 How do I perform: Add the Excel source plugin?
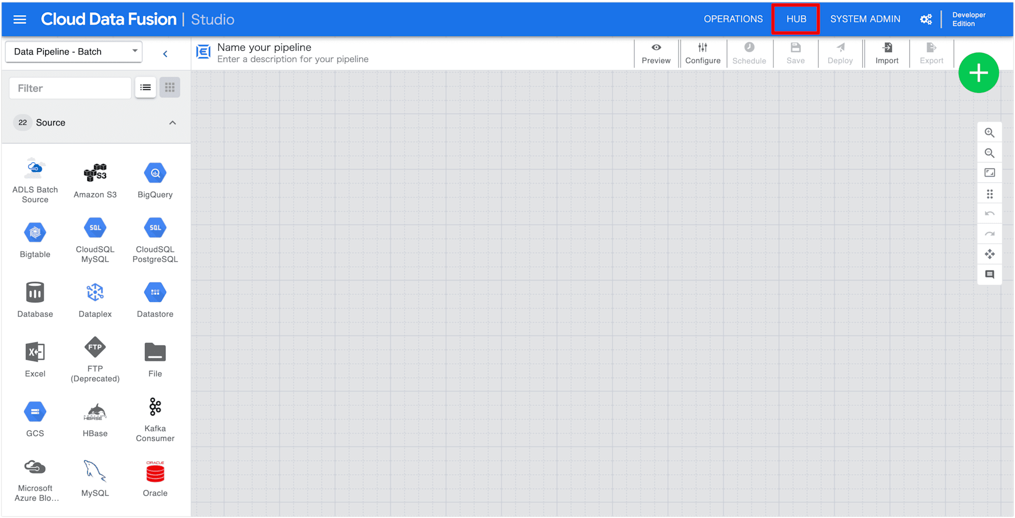click(x=35, y=360)
